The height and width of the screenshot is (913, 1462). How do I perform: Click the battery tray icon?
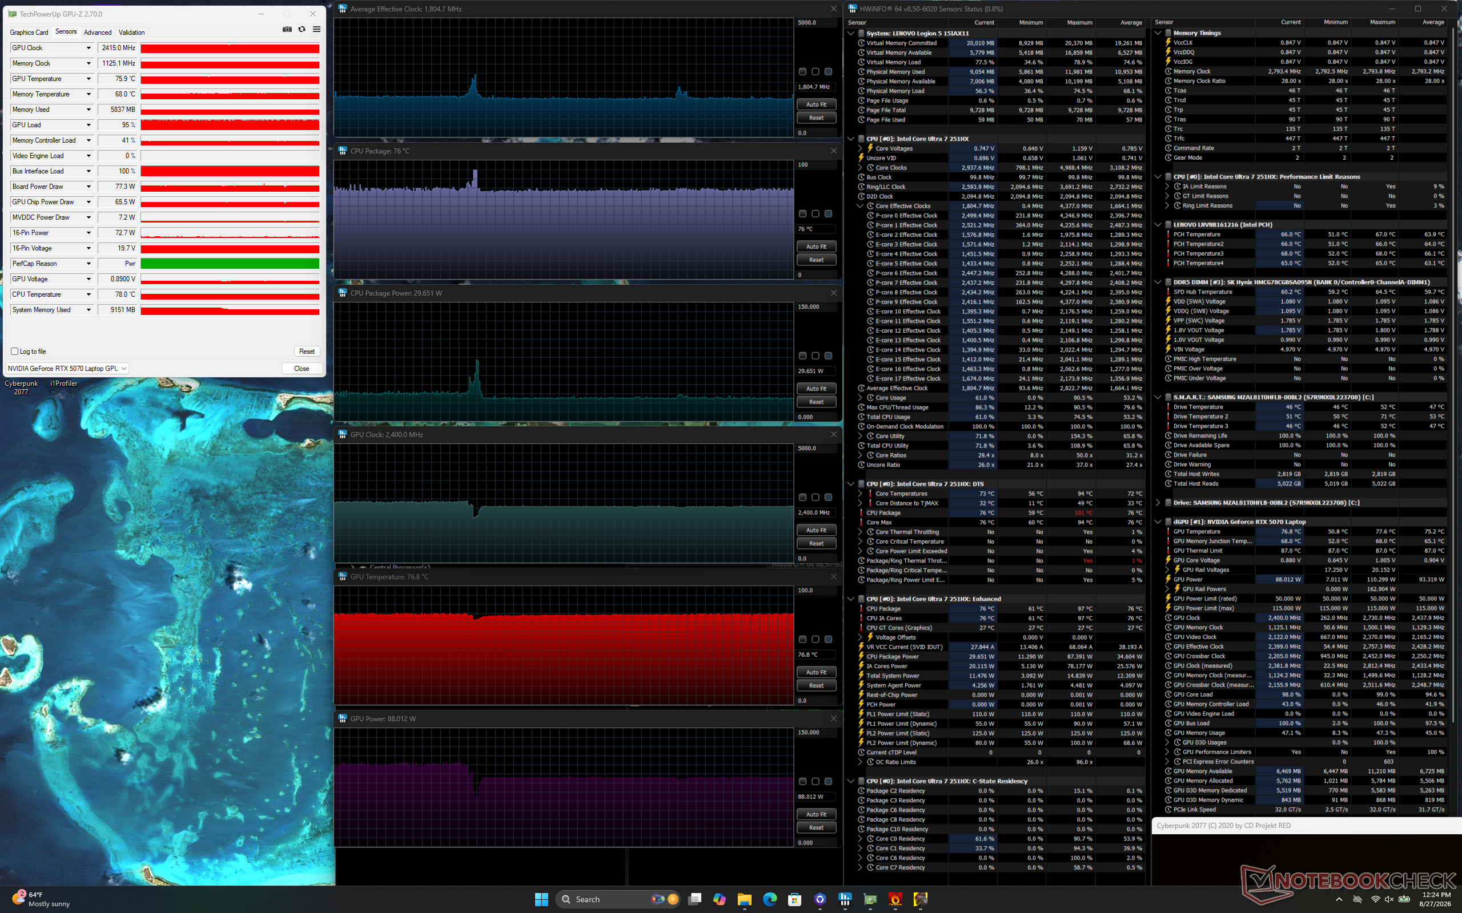click(1404, 899)
